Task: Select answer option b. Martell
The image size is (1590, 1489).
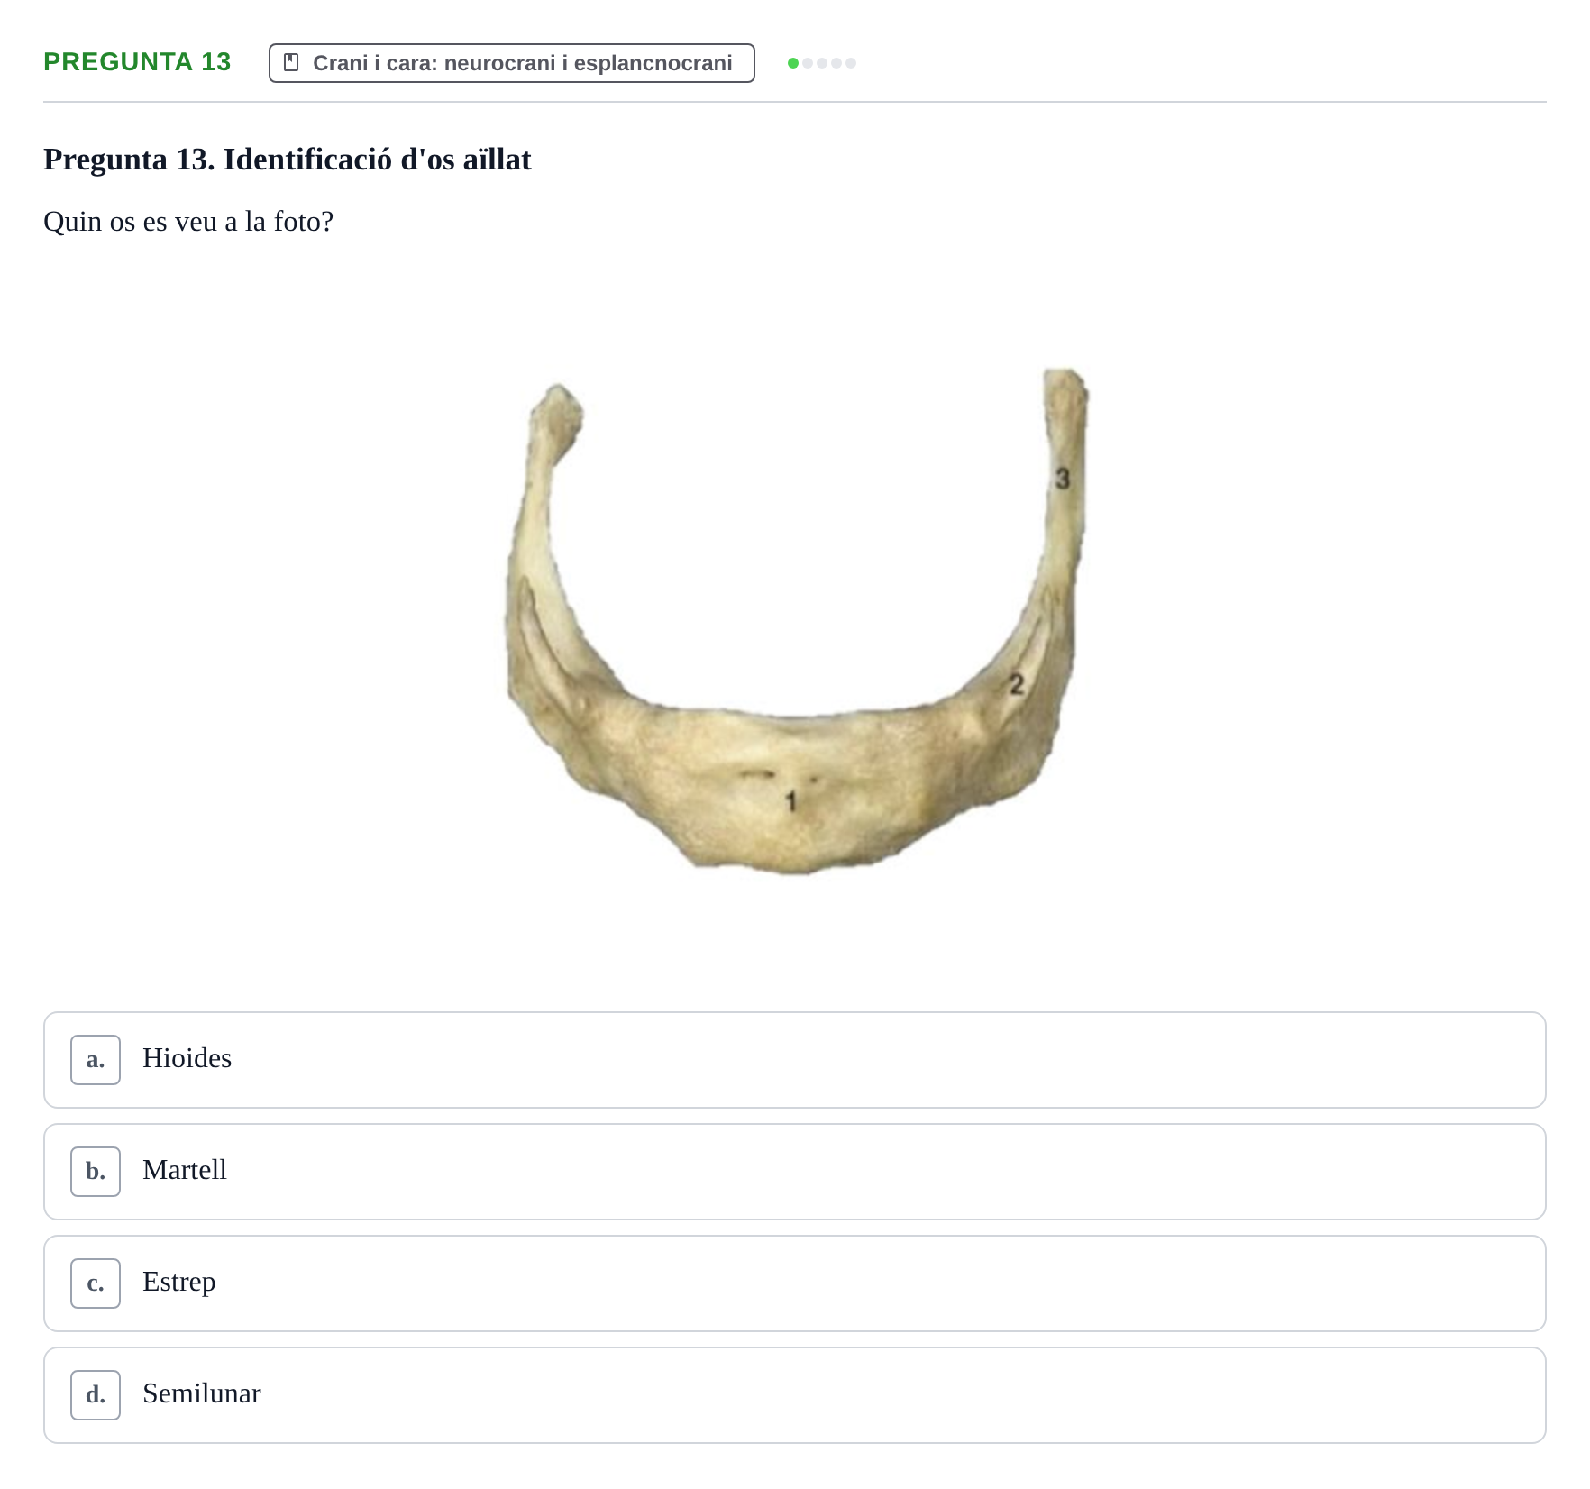Action: (794, 1171)
